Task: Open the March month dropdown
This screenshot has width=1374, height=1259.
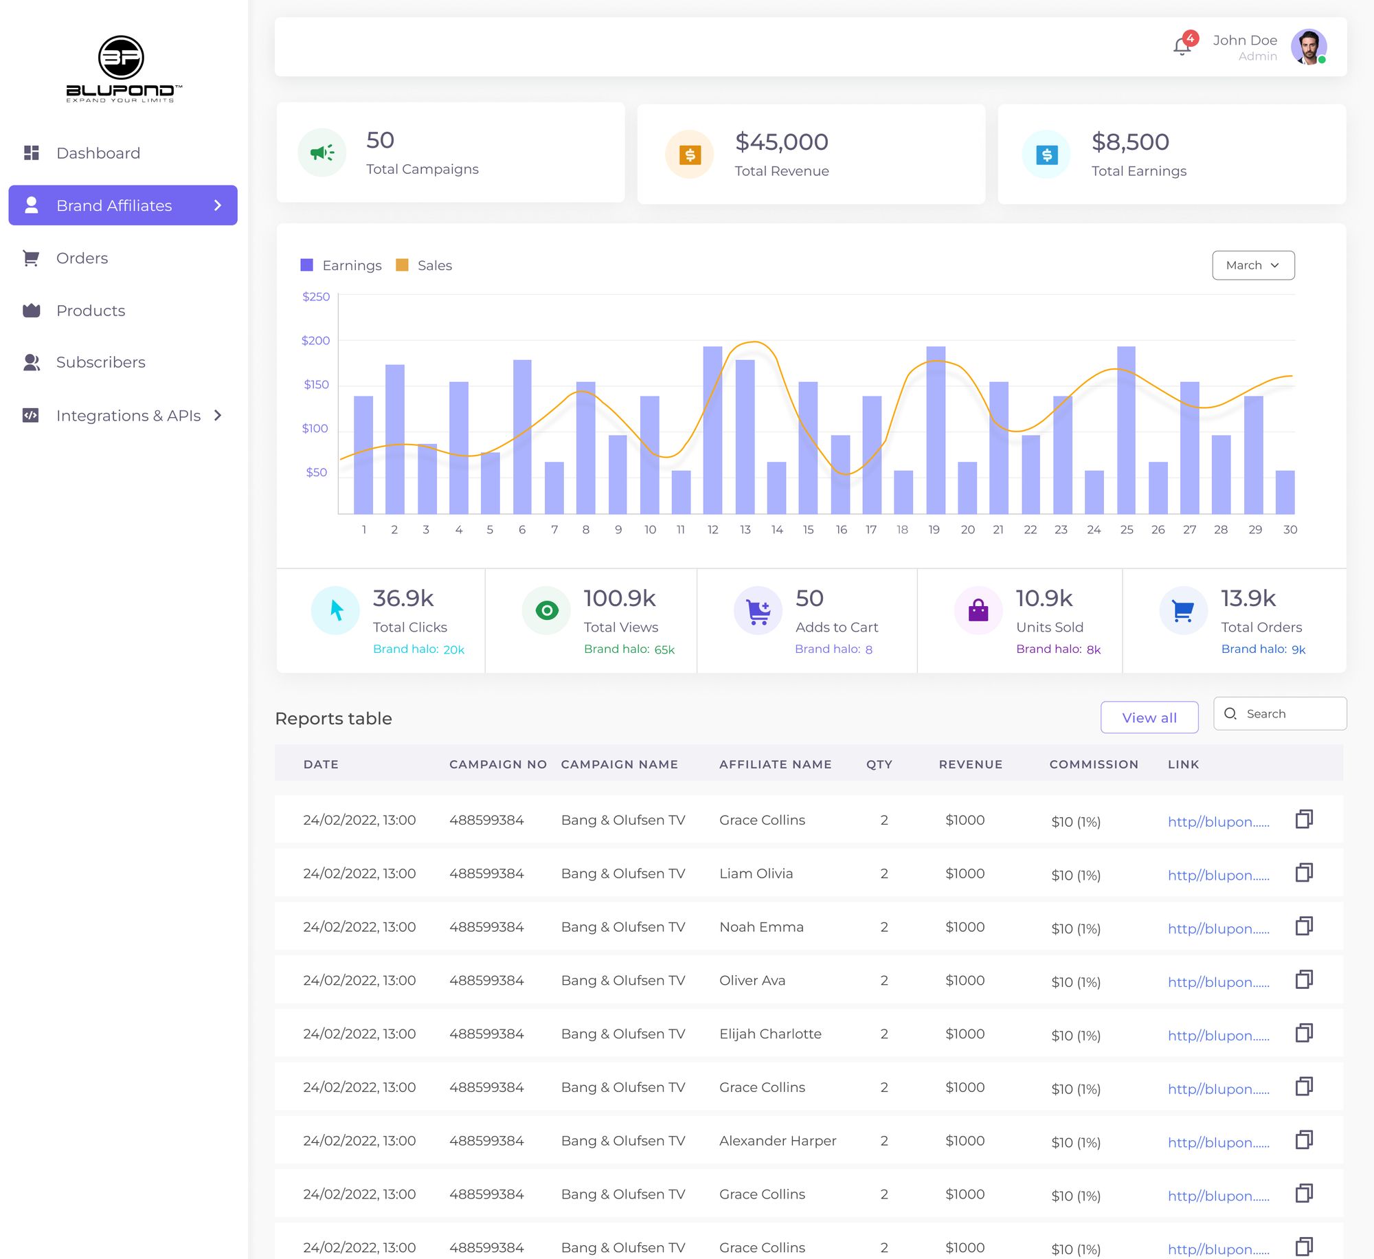Action: click(x=1253, y=265)
